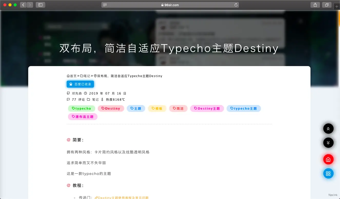340x199 pixels.
Task: Reload the current page
Action: (236, 5)
